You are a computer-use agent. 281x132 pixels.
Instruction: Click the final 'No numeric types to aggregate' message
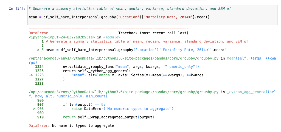[x=83, y=126]
